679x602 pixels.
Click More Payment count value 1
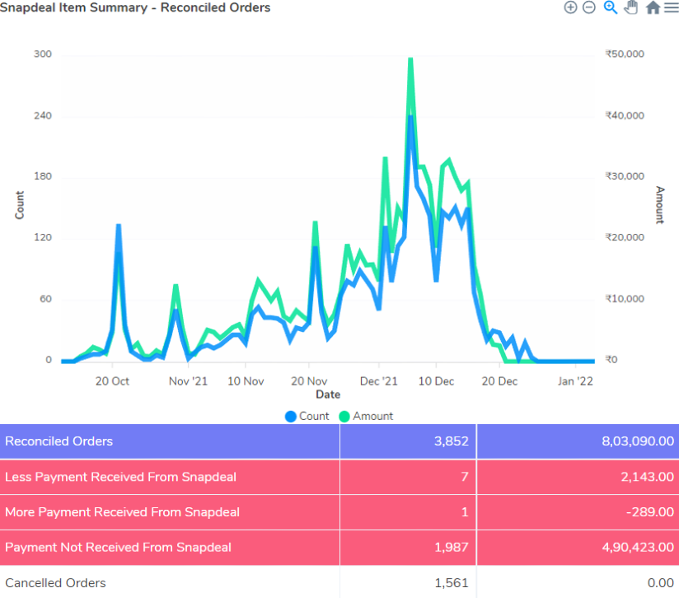point(465,512)
